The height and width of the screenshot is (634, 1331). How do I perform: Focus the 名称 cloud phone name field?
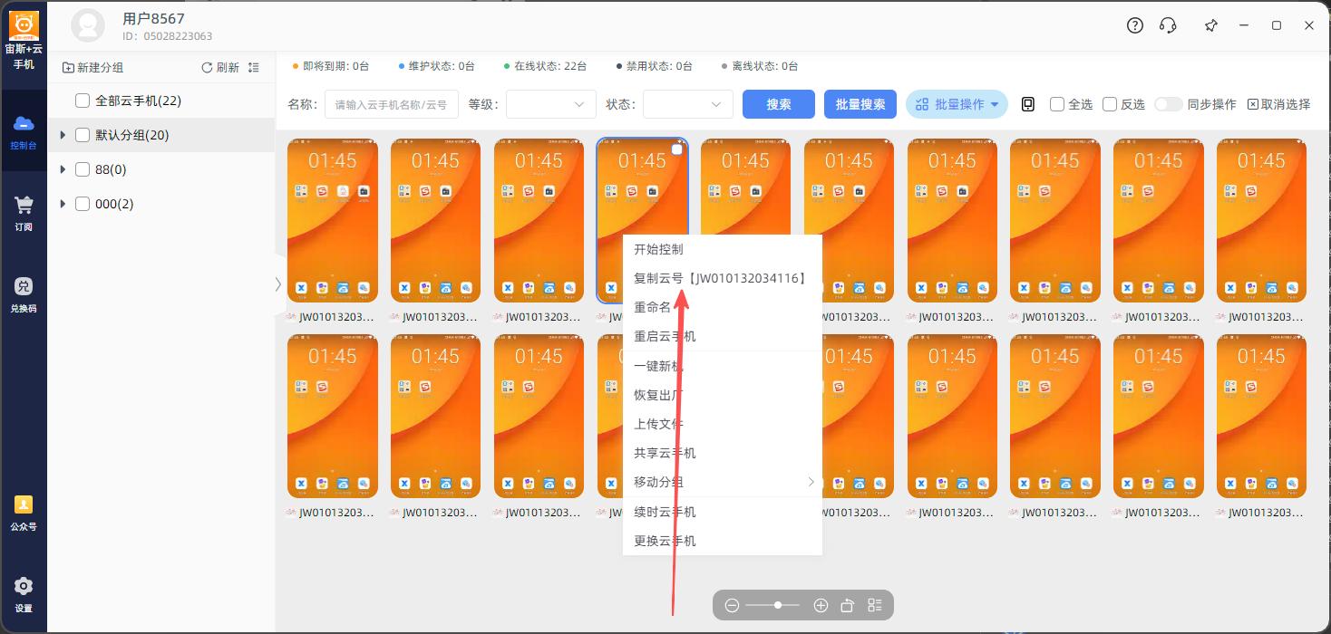[392, 104]
